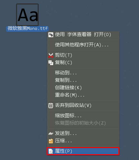Open 属性(P) highlighted menu item
The width and height of the screenshot is (139, 160).
(x=83, y=151)
